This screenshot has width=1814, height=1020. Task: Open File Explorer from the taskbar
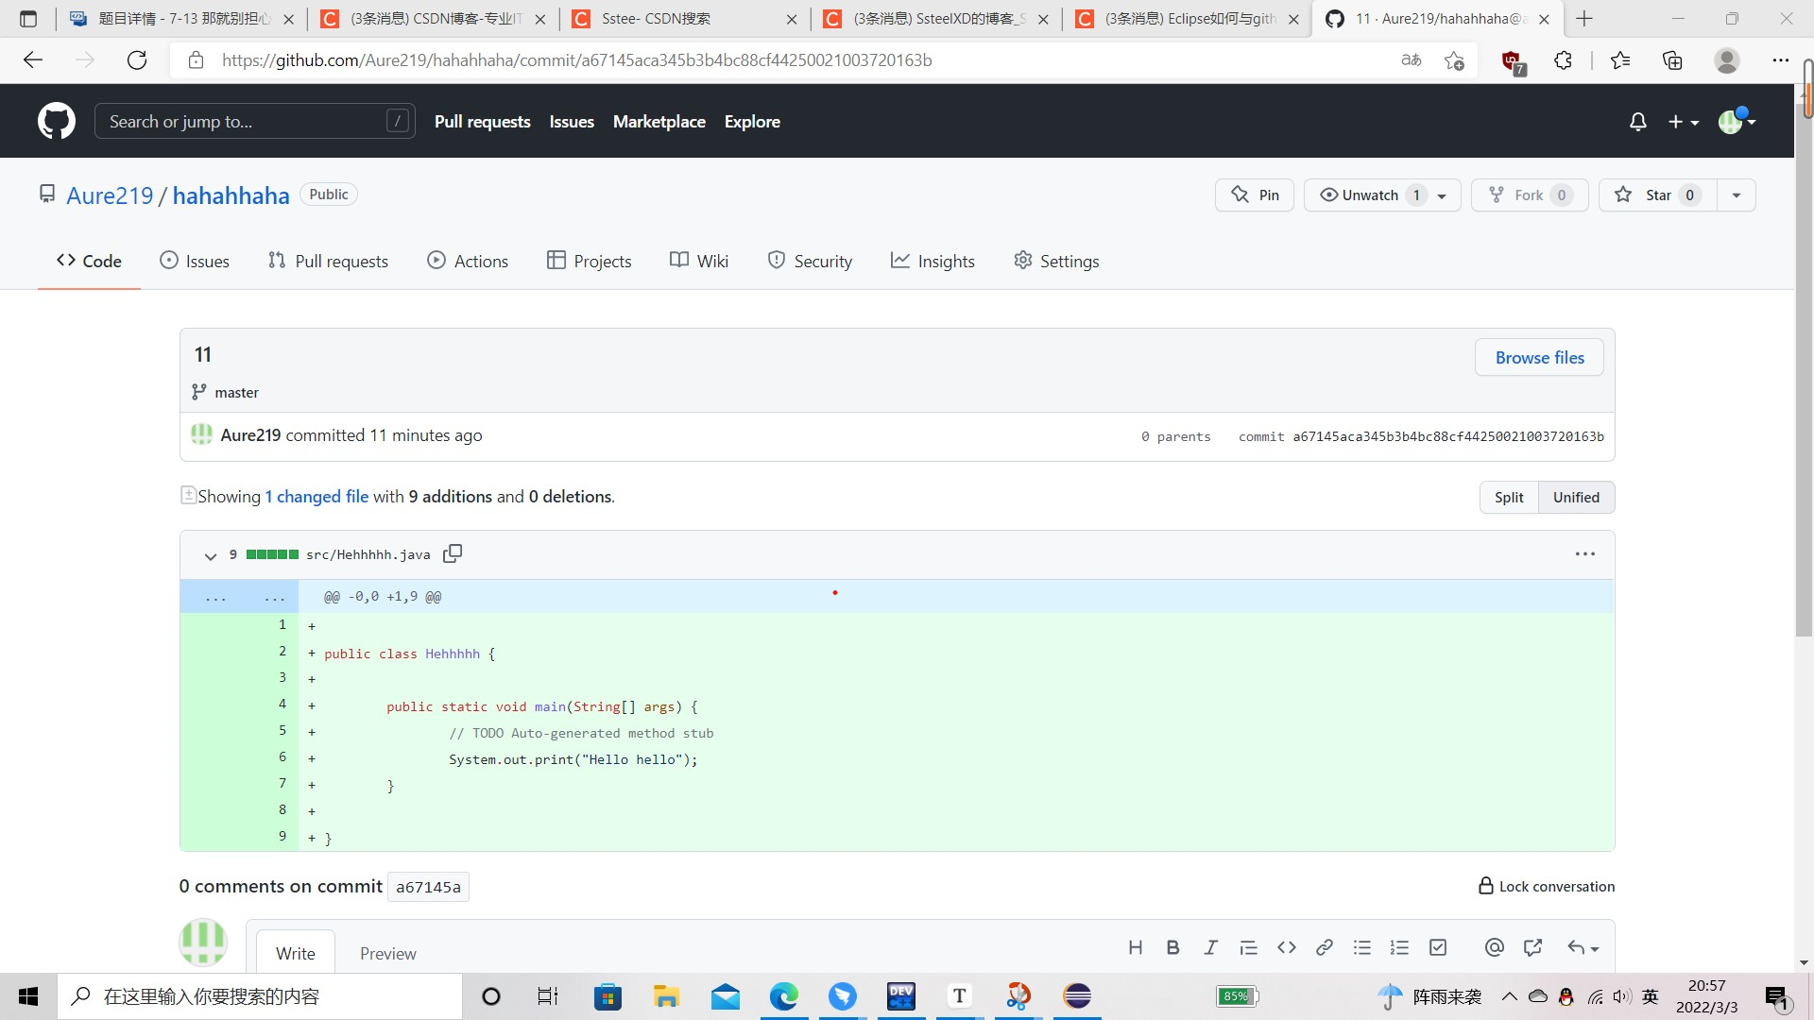pyautogui.click(x=666, y=995)
